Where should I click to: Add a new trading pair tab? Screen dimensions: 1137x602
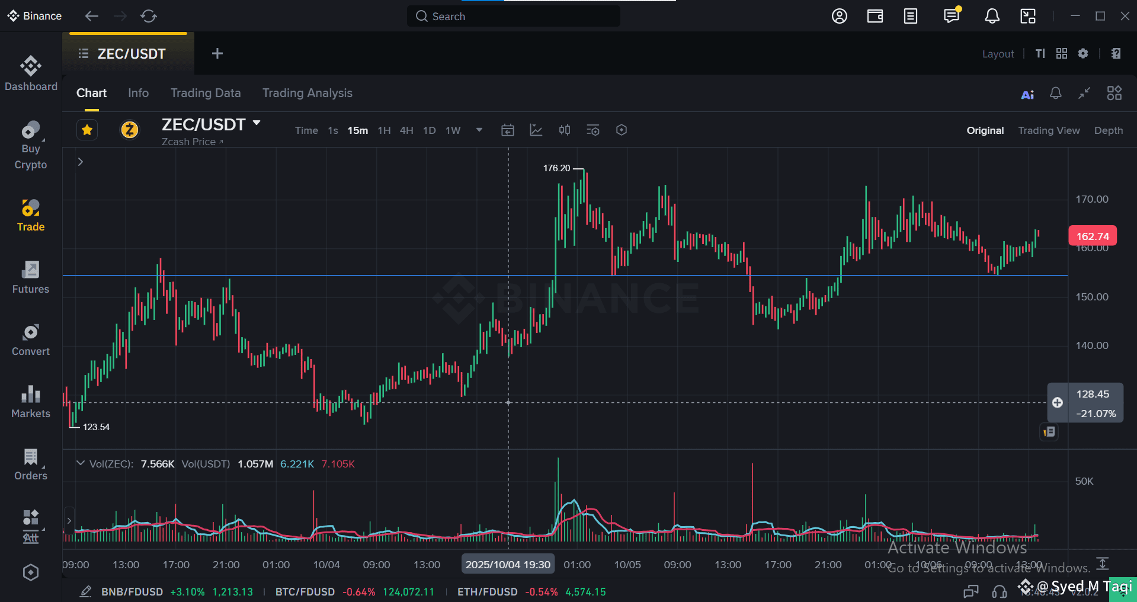(x=217, y=53)
